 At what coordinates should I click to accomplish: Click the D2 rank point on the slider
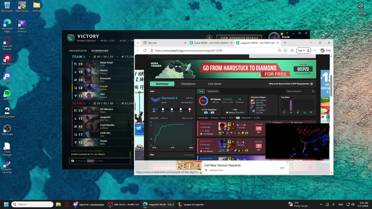pos(172,109)
